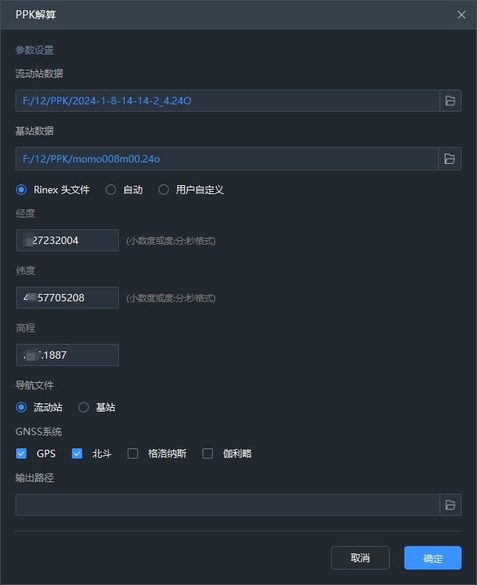Browse for base station data file
477x585 pixels.
[x=451, y=158]
